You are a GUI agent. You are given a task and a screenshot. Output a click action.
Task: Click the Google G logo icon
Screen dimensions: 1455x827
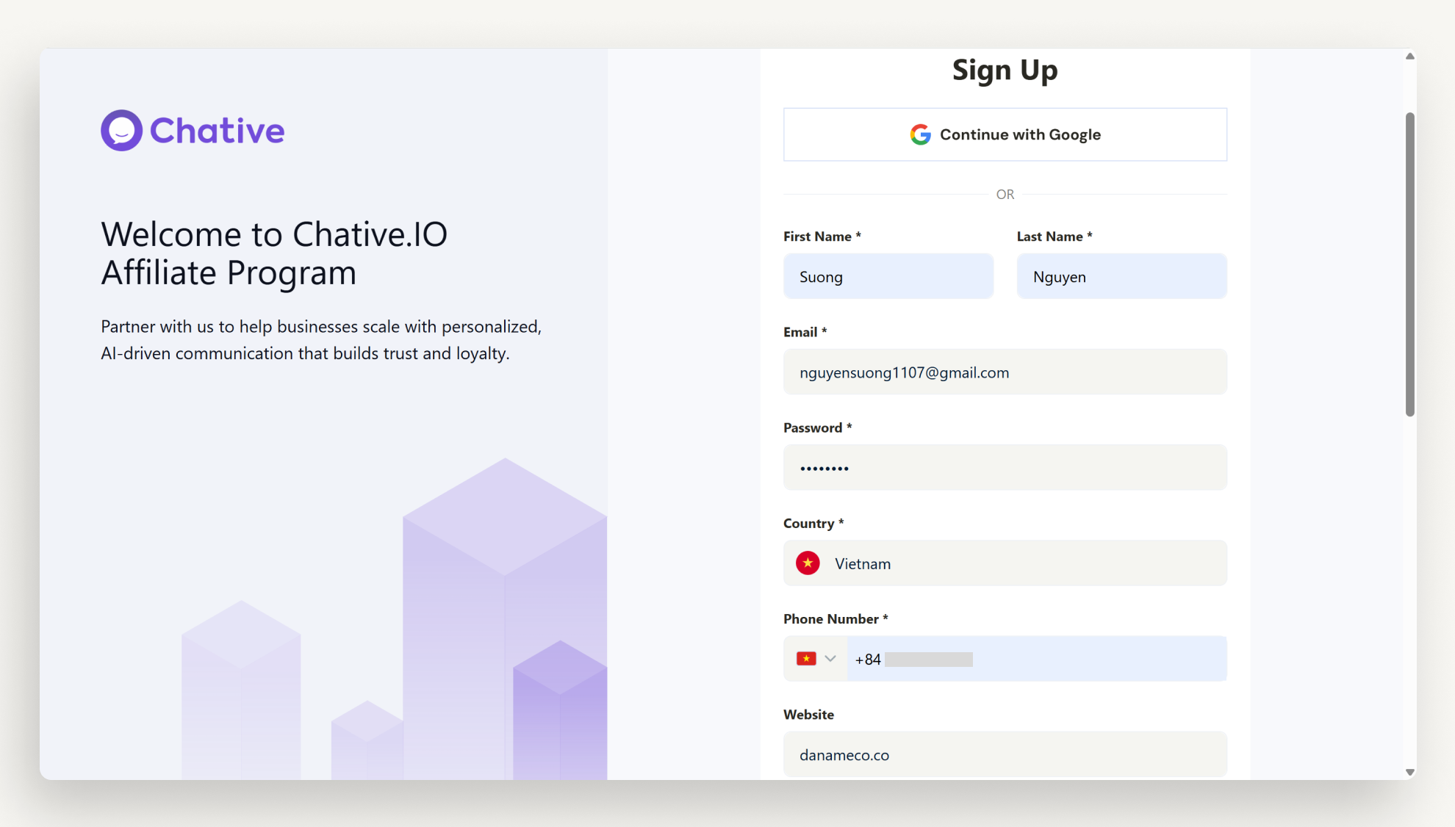pos(920,134)
